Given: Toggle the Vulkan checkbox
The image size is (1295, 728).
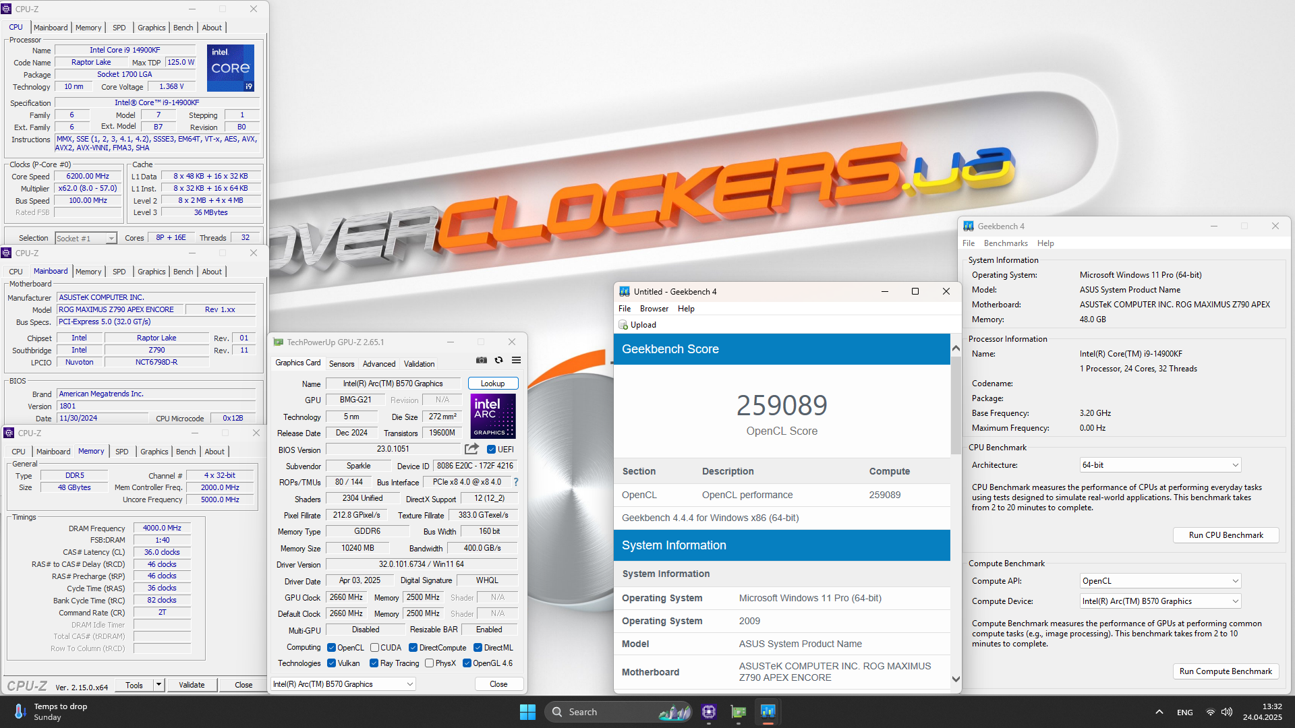Looking at the screenshot, I should [331, 663].
